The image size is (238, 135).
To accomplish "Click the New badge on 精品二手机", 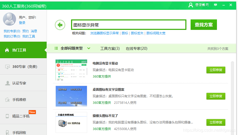I will 32,112.
